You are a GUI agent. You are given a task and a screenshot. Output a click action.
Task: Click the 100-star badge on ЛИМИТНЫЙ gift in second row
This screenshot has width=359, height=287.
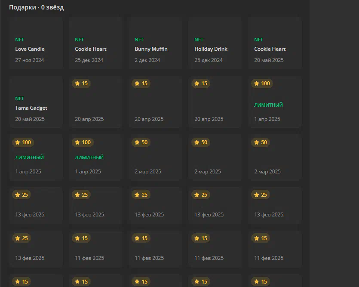pos(262,83)
